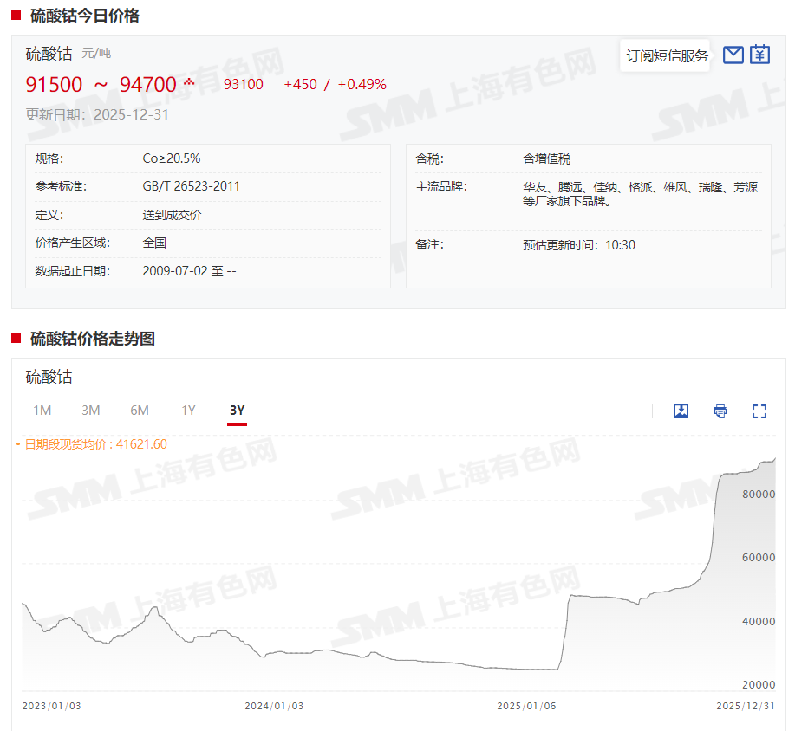Show the 6M price trend
795x731 pixels.
click(x=140, y=411)
